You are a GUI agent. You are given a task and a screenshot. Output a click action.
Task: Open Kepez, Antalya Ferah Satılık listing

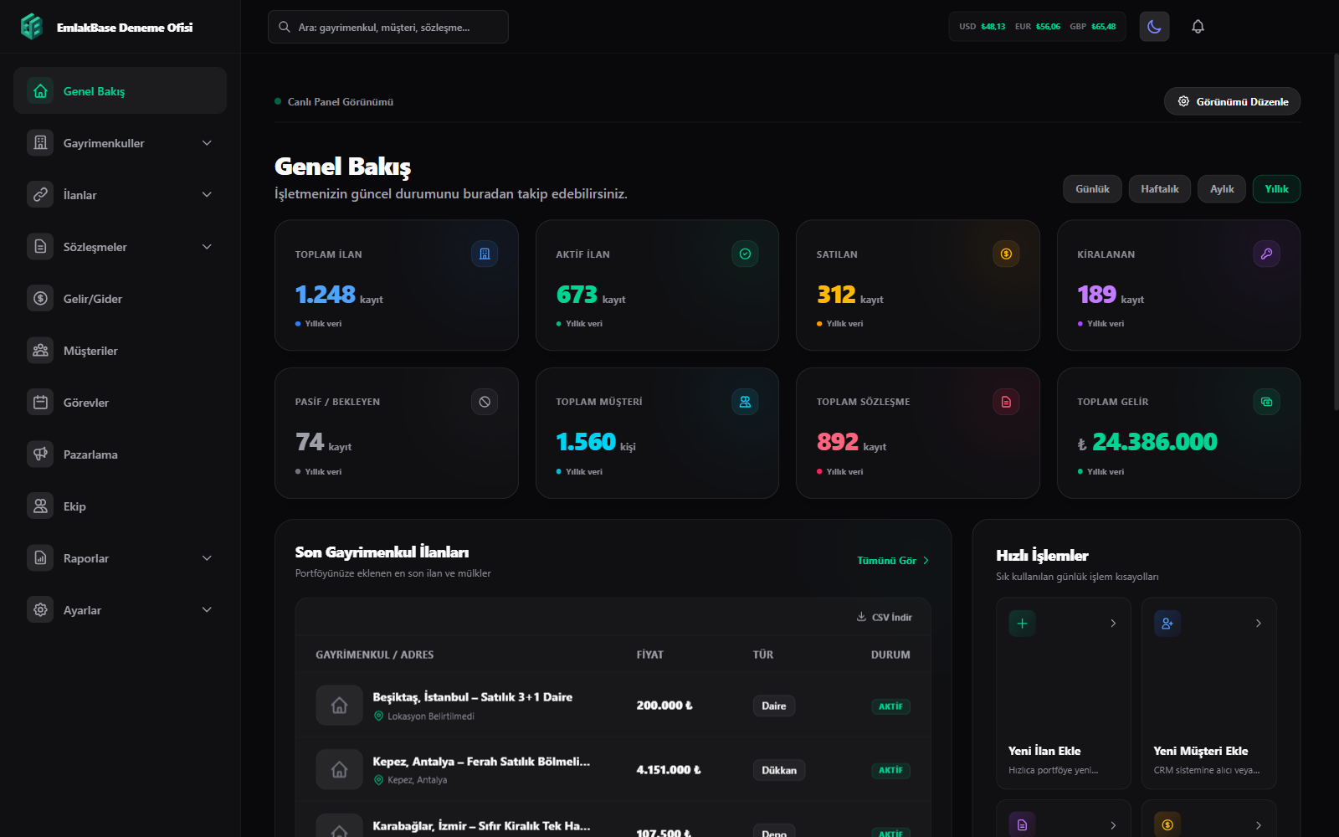[481, 761]
